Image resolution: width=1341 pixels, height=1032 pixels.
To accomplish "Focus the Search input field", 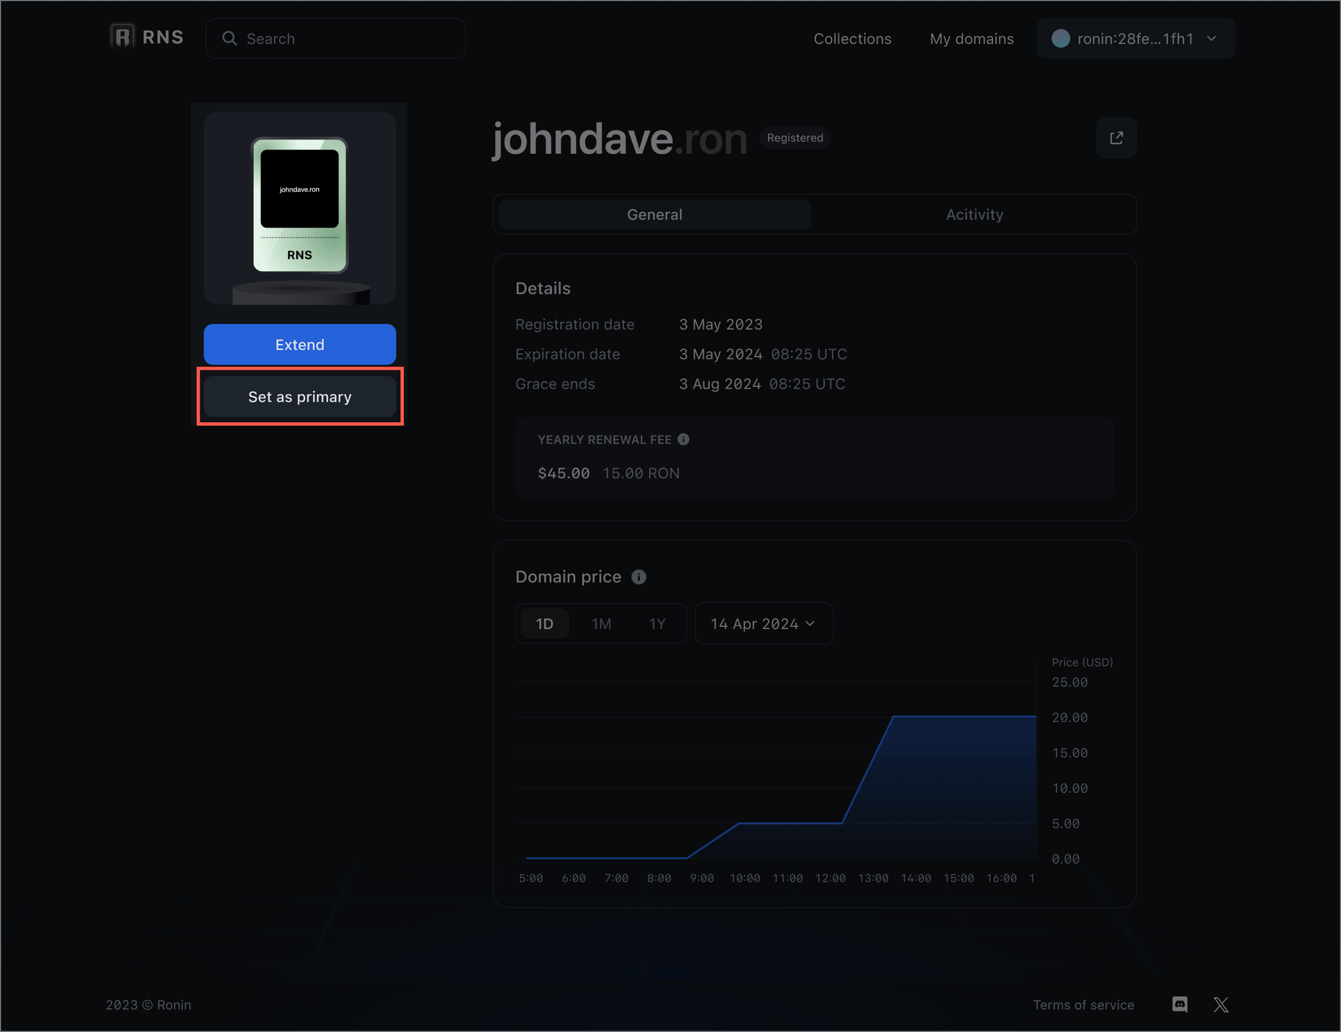I will point(350,38).
